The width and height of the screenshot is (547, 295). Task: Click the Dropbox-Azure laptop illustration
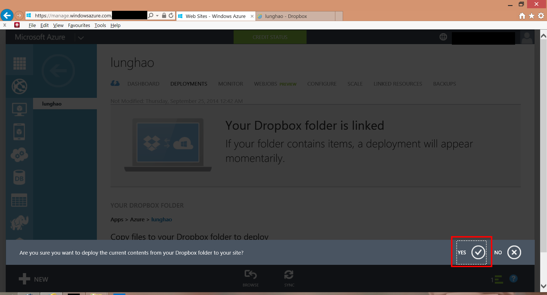coord(168,145)
